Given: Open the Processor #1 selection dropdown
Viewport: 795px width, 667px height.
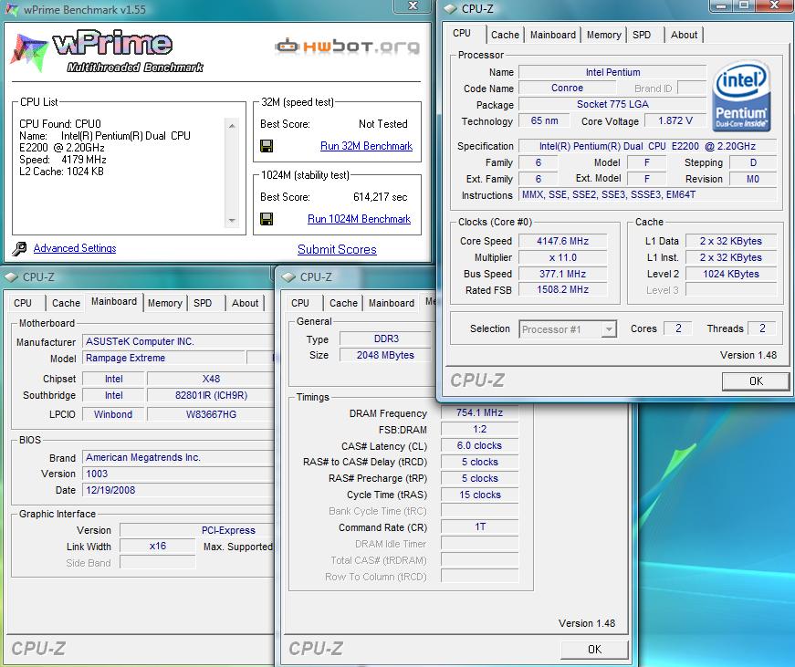Looking at the screenshot, I should tap(609, 329).
